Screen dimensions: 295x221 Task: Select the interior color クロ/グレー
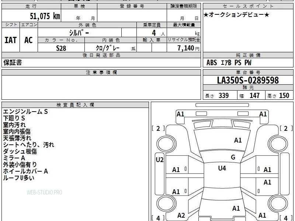[x=108, y=48]
